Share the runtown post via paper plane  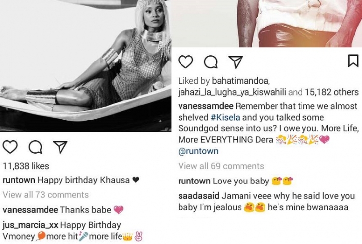point(60,147)
